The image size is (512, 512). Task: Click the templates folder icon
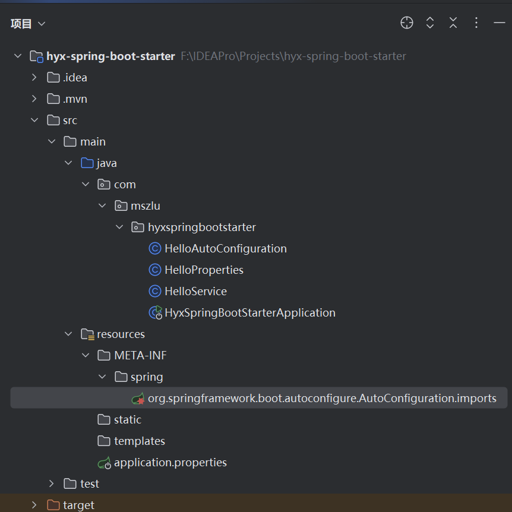pos(104,441)
